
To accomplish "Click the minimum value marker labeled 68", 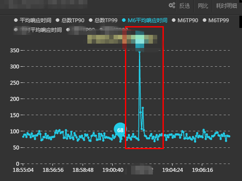I will [120, 130].
